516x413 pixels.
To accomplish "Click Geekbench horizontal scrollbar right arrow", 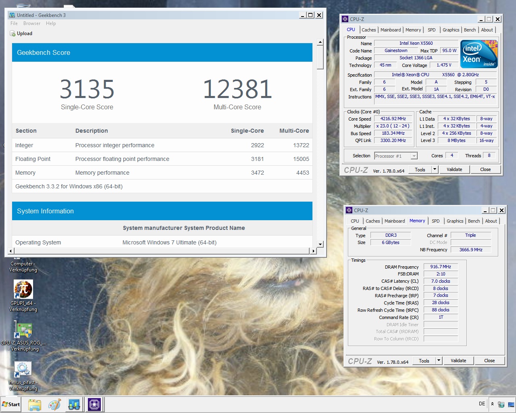I will [x=313, y=251].
